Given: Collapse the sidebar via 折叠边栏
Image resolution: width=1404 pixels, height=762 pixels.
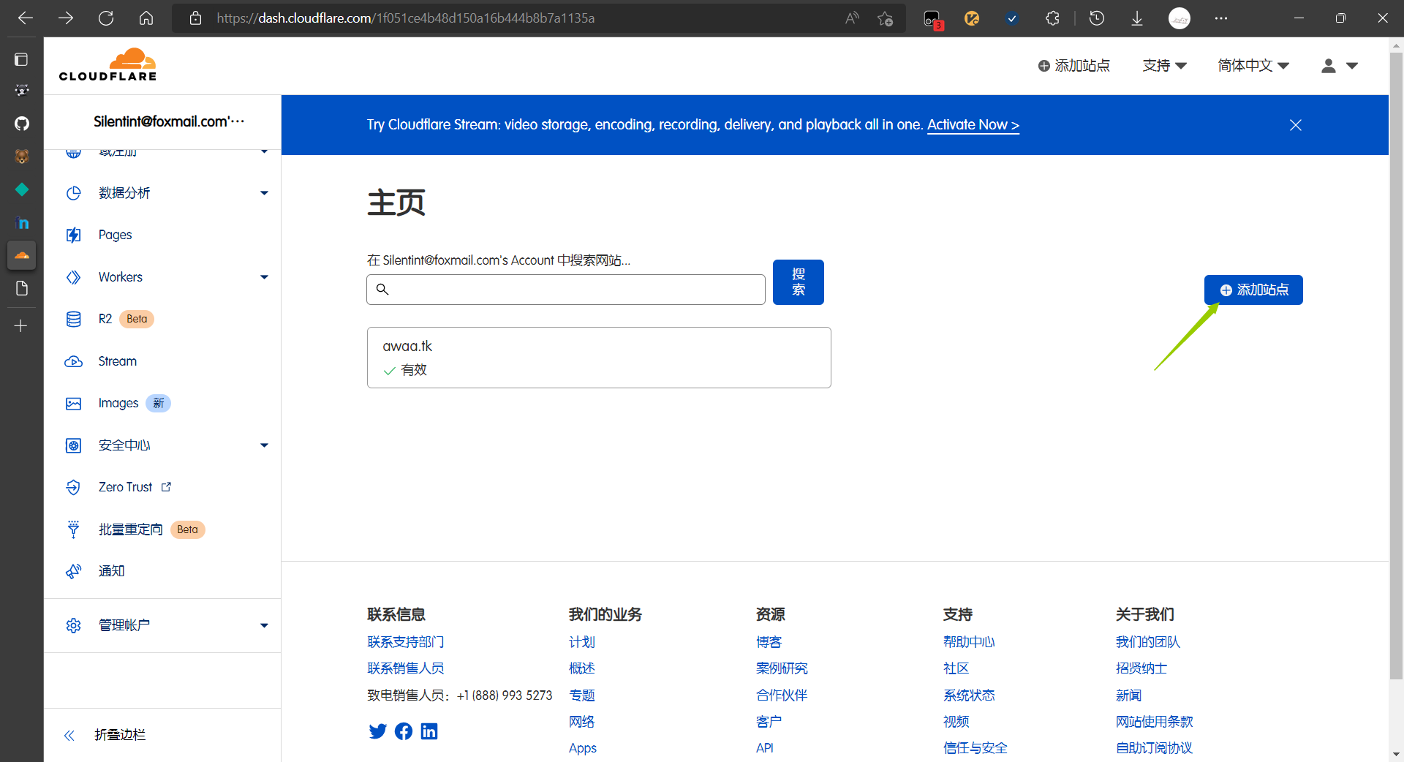Looking at the screenshot, I should [x=119, y=735].
